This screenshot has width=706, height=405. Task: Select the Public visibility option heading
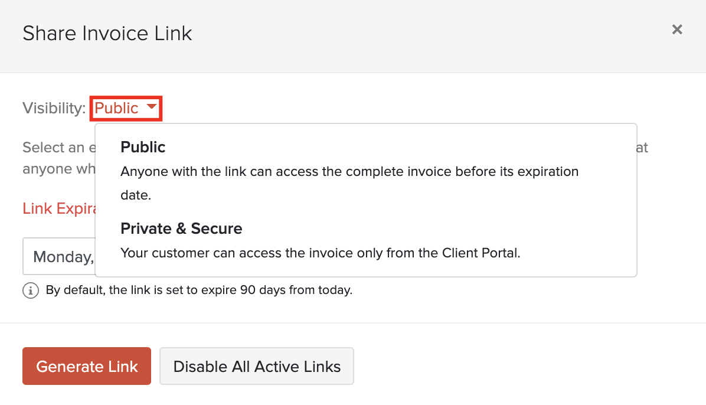click(x=143, y=147)
